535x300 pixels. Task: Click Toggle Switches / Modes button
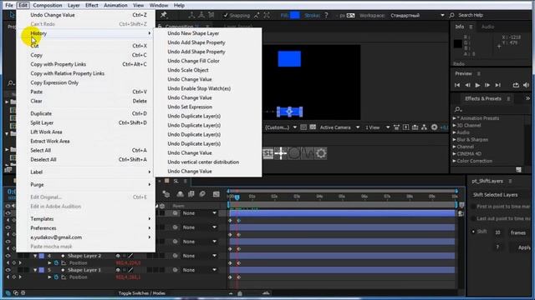pos(141,293)
